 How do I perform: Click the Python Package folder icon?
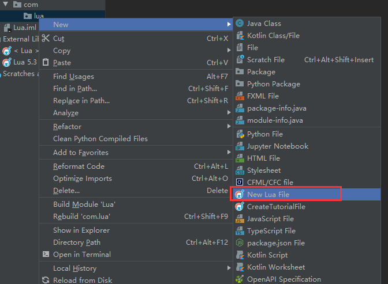(240, 84)
